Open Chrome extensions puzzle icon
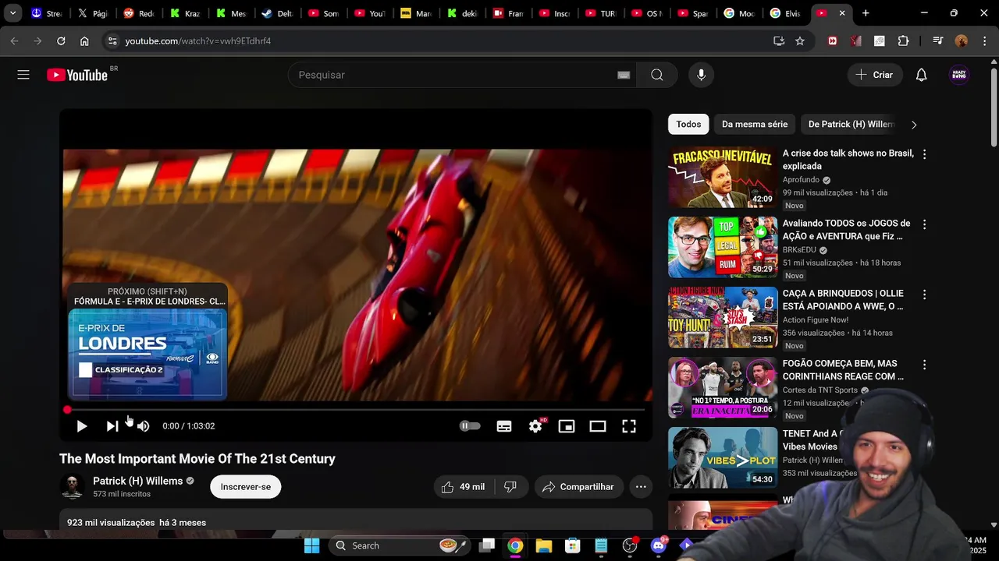This screenshot has height=561, width=999. (903, 41)
